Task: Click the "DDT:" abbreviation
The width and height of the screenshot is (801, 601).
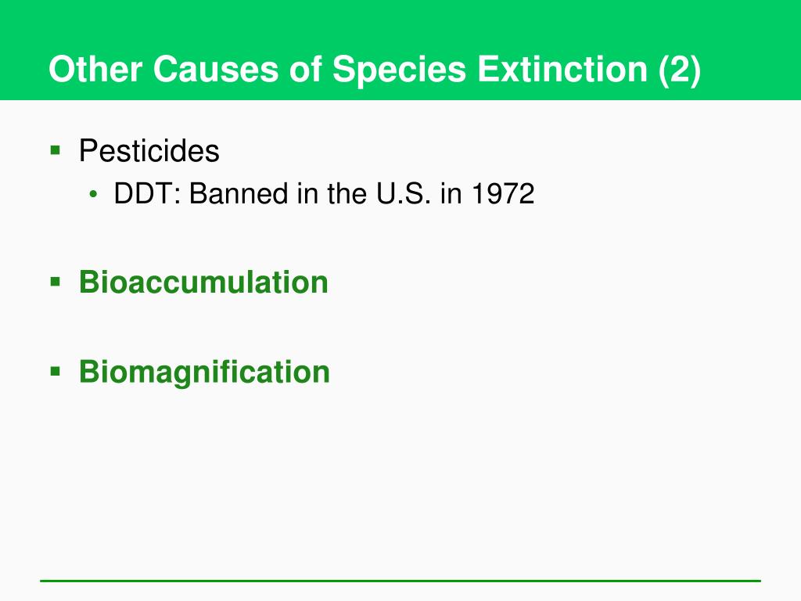Action: (x=147, y=194)
